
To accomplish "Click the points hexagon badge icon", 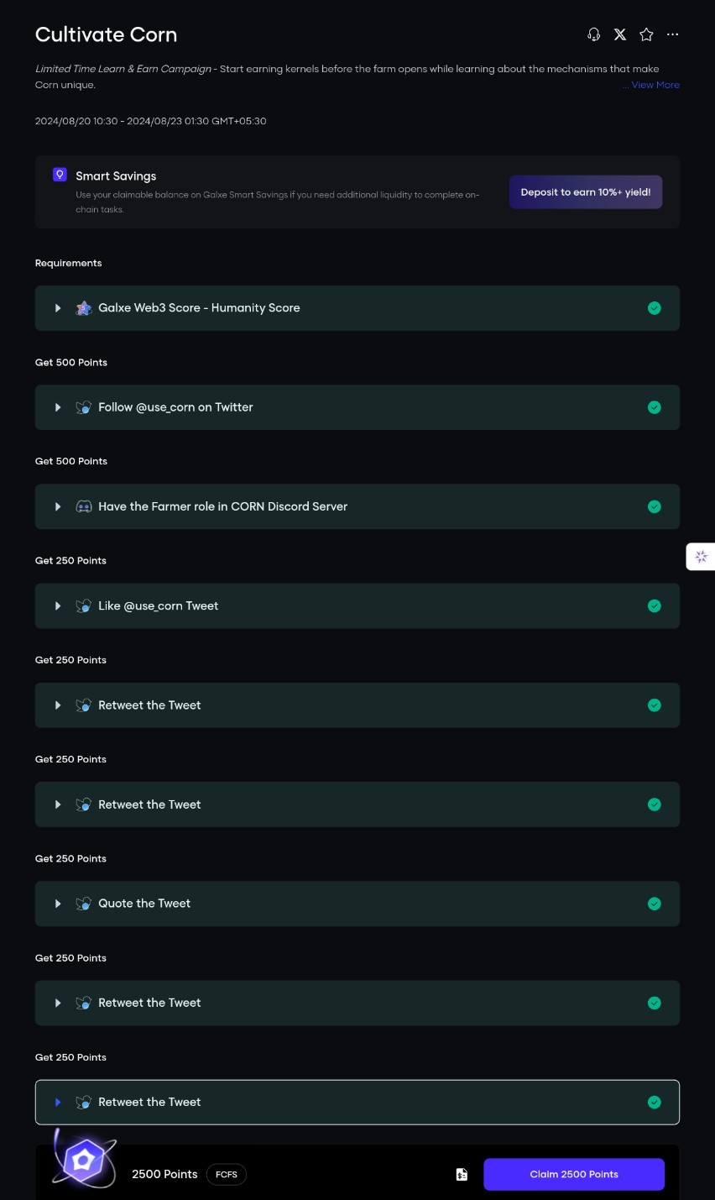I will point(84,1161).
